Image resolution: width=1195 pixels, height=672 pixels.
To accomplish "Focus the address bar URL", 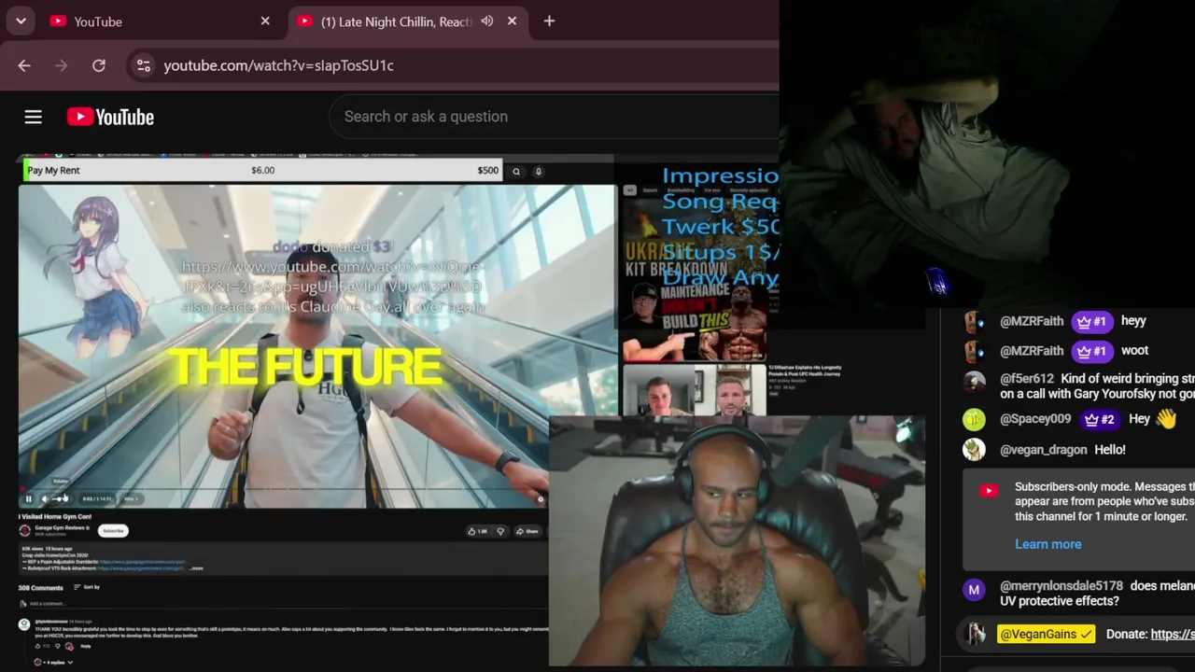I will pyautogui.click(x=278, y=65).
